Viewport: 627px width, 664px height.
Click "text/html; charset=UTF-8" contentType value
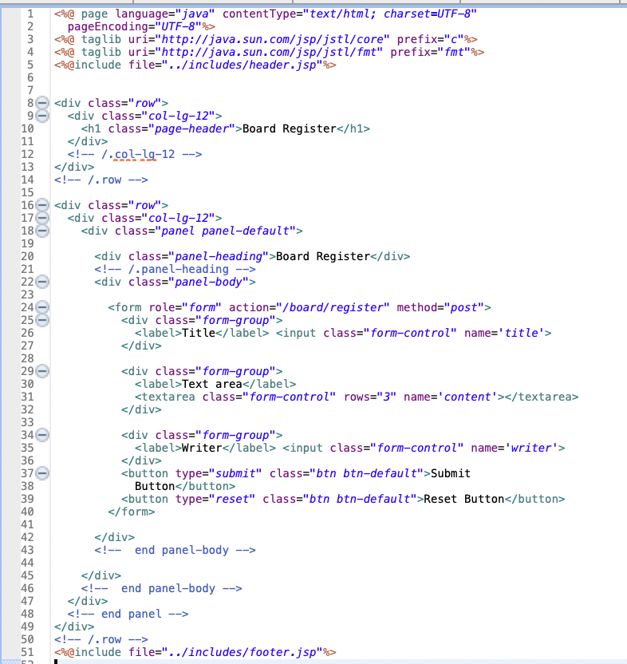(x=390, y=14)
